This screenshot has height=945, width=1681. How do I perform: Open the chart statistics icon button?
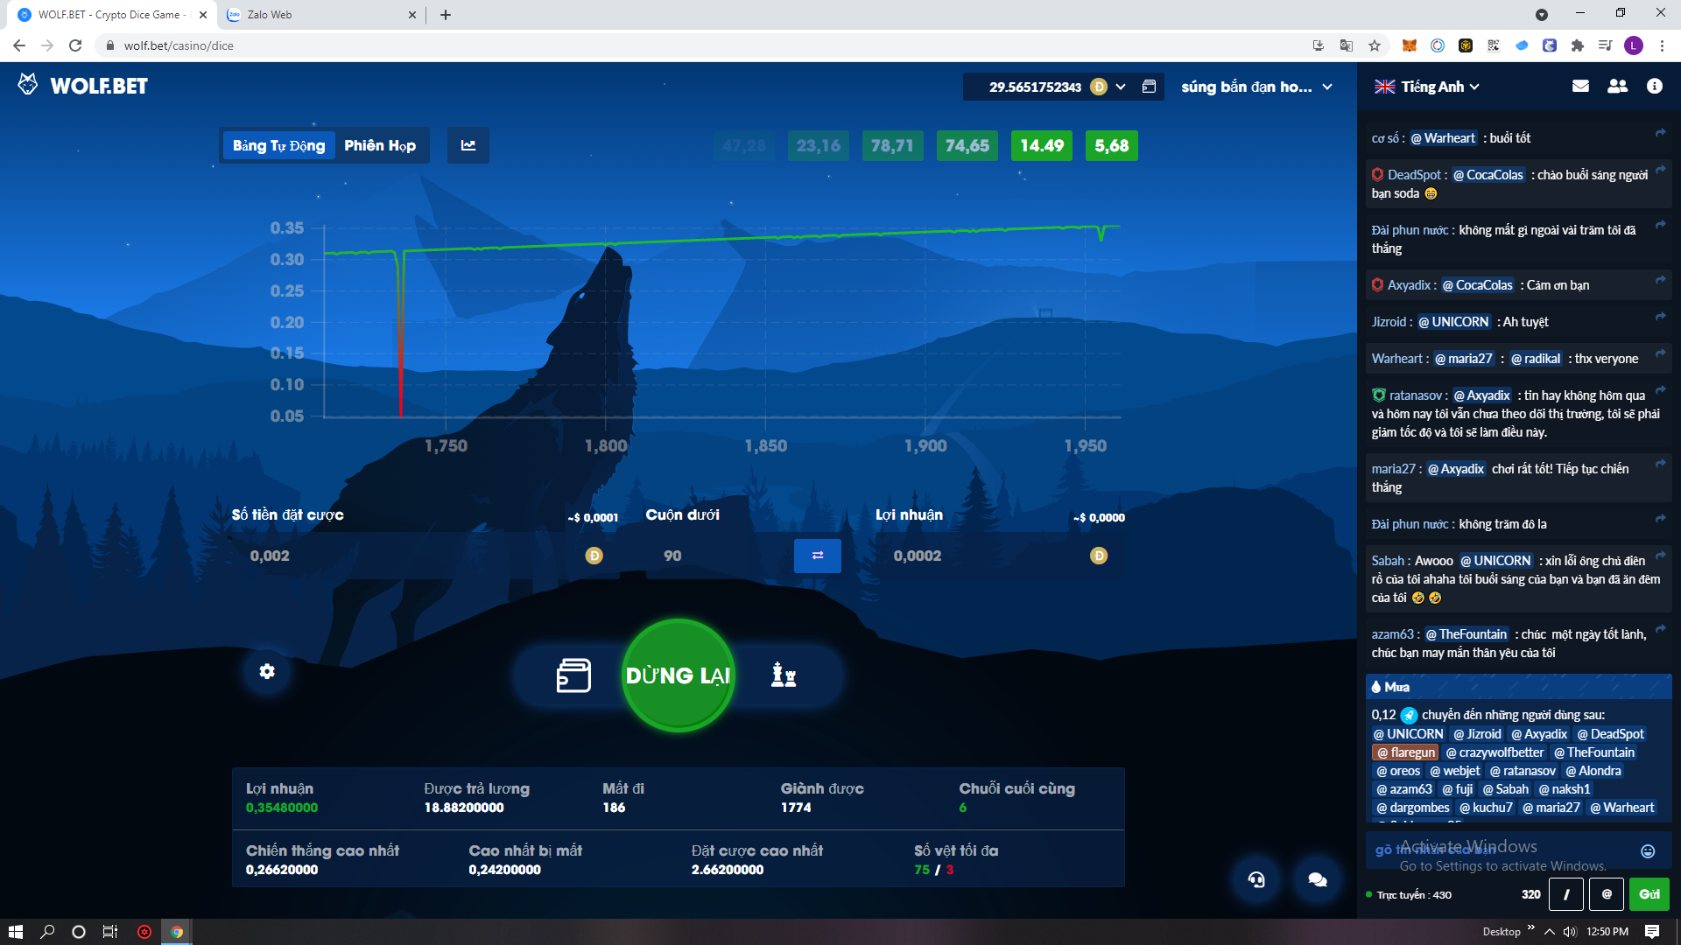[468, 145]
